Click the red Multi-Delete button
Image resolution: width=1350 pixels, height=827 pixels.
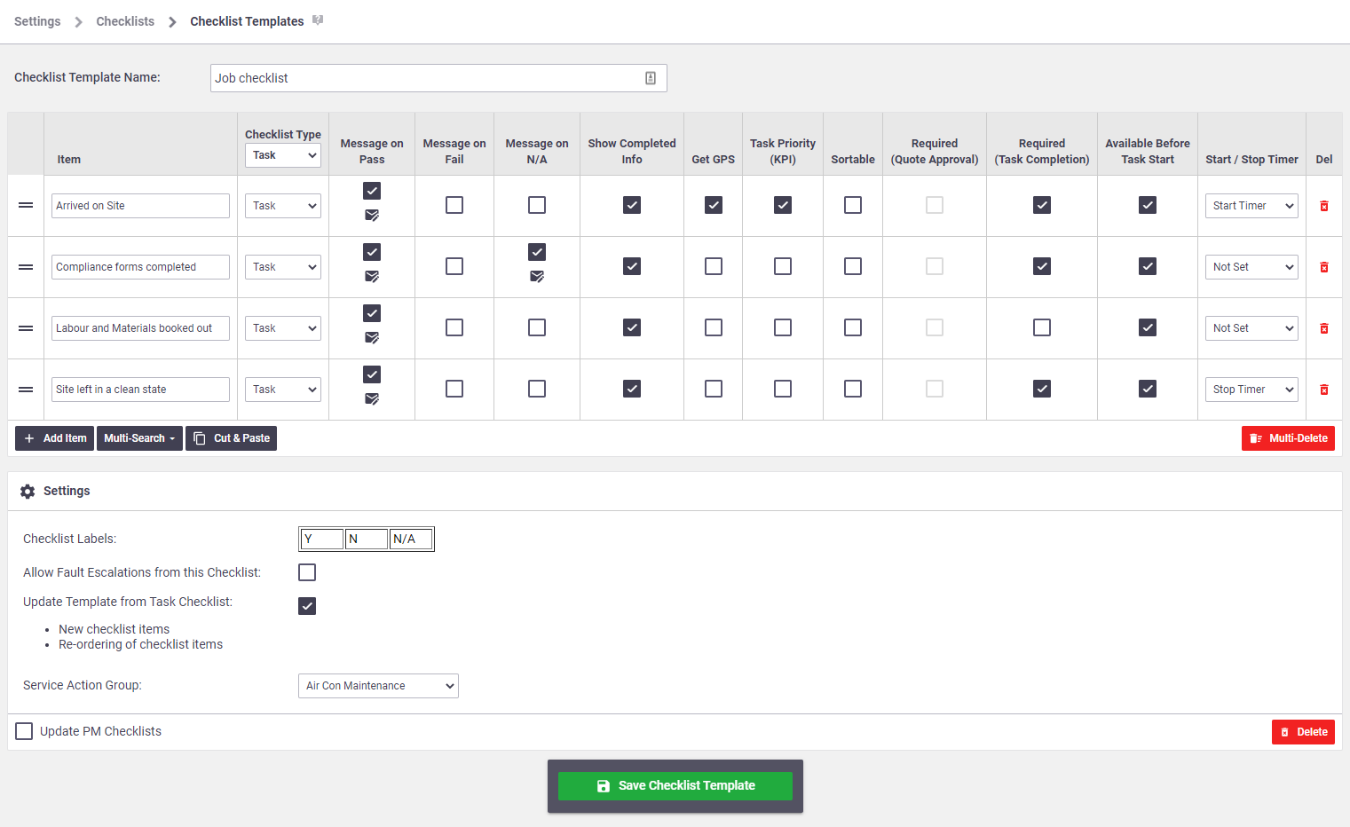[x=1288, y=438]
